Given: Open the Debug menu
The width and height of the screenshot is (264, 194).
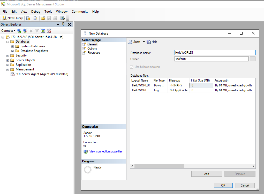Looking at the screenshot, I should (x=36, y=12).
